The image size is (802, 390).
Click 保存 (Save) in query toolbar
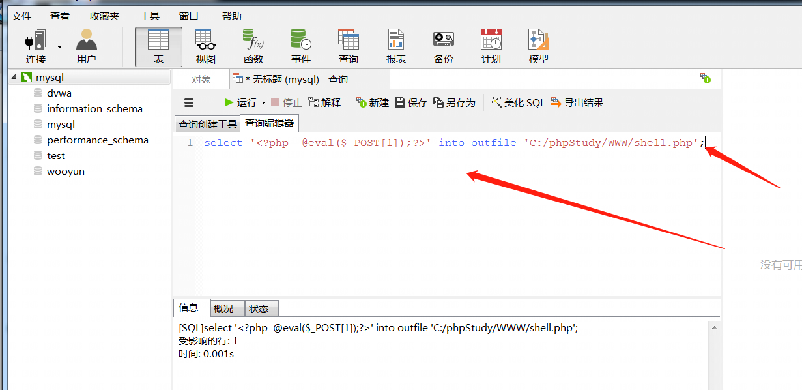[411, 102]
